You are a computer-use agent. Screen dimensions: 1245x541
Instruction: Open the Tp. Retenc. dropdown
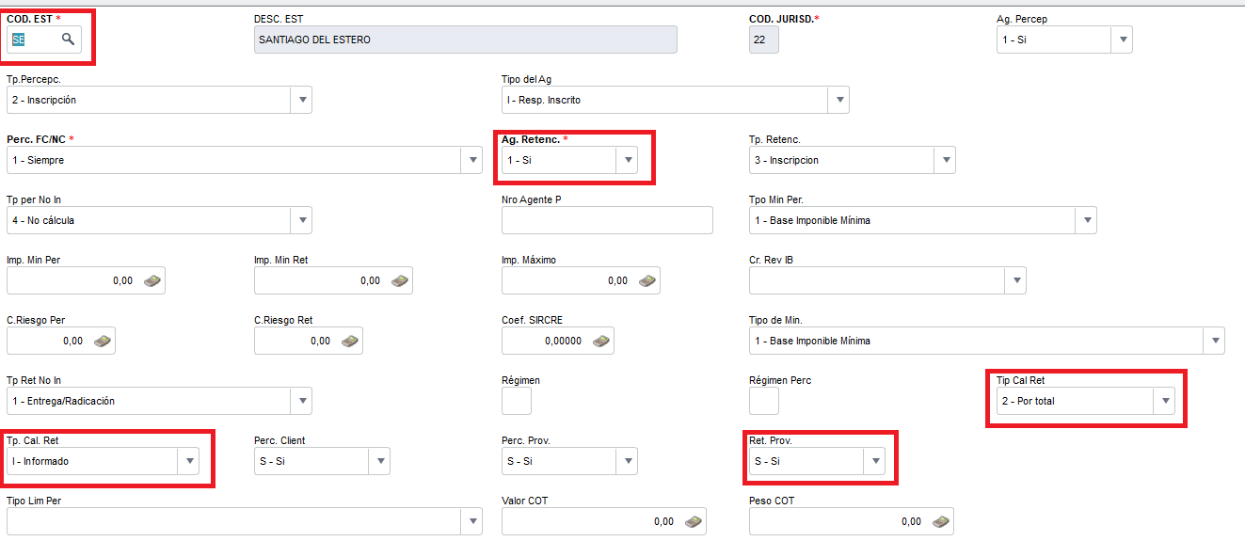point(945,160)
